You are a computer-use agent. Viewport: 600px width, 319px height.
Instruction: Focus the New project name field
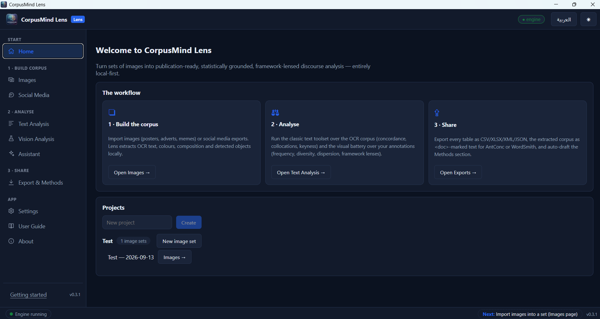137,223
